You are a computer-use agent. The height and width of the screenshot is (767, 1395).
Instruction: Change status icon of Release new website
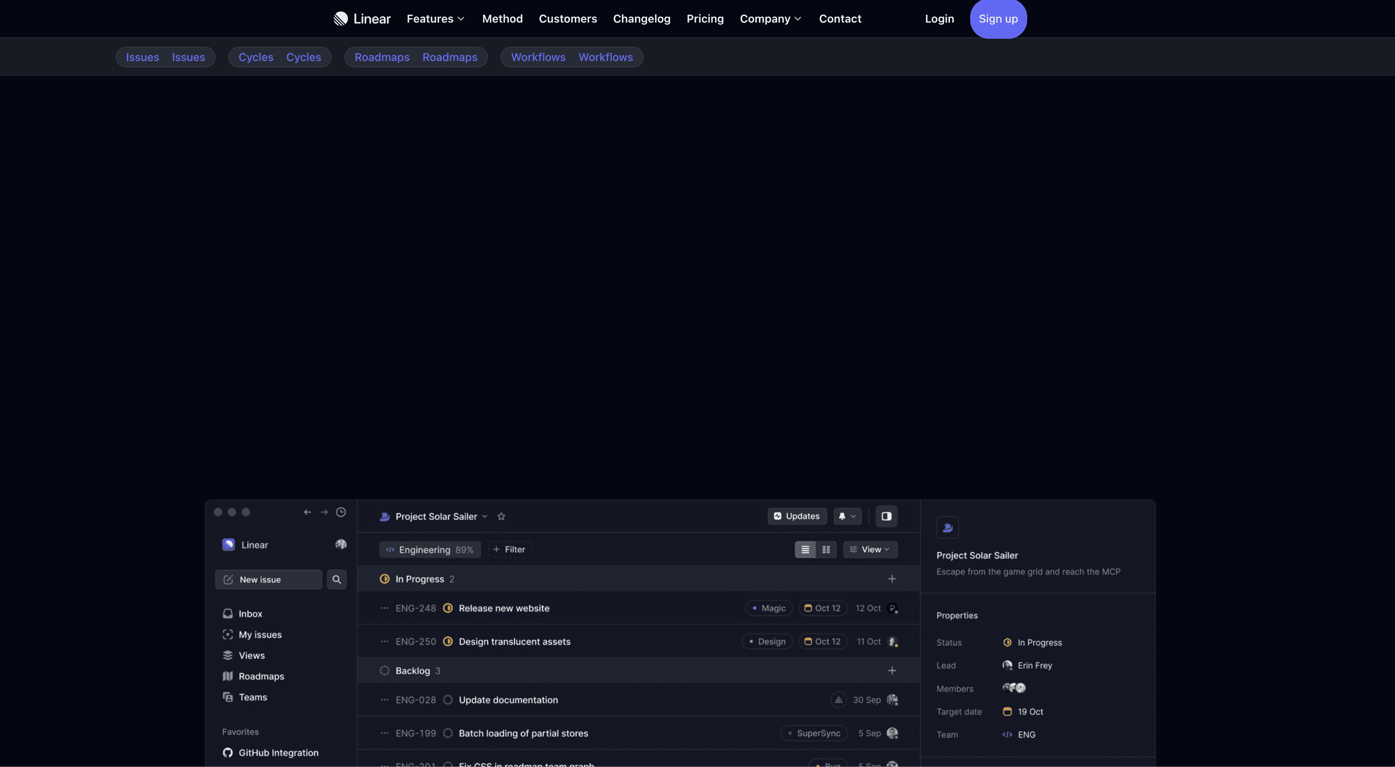point(448,609)
